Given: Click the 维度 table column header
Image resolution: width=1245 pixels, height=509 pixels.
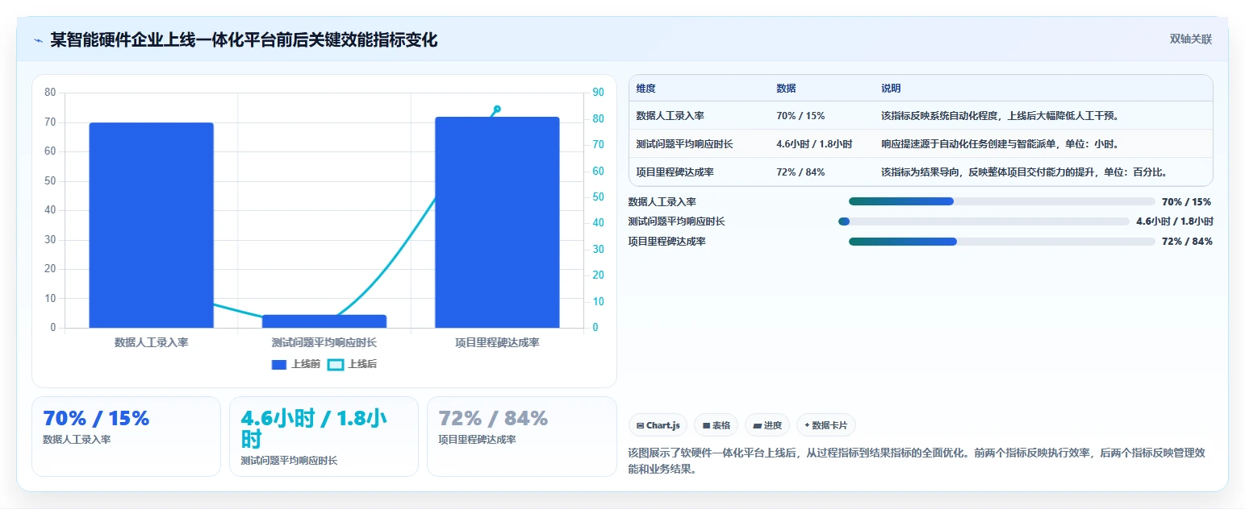Looking at the screenshot, I should point(646,89).
